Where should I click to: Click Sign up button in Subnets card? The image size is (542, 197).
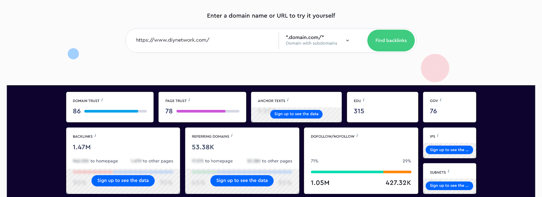point(449,186)
